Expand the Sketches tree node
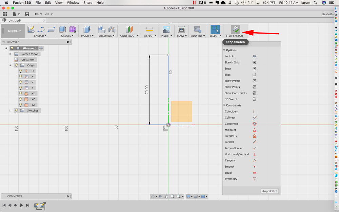 point(10,110)
